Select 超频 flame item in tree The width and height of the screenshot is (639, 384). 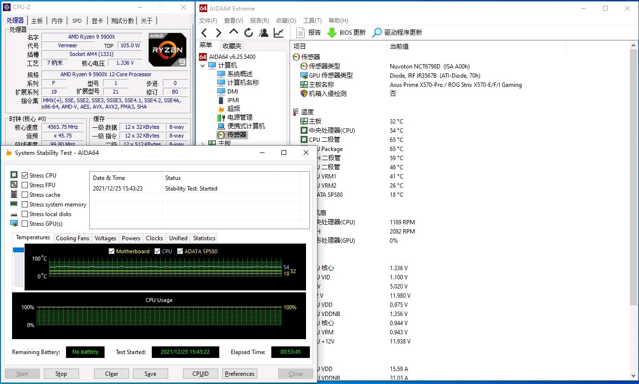(x=233, y=109)
